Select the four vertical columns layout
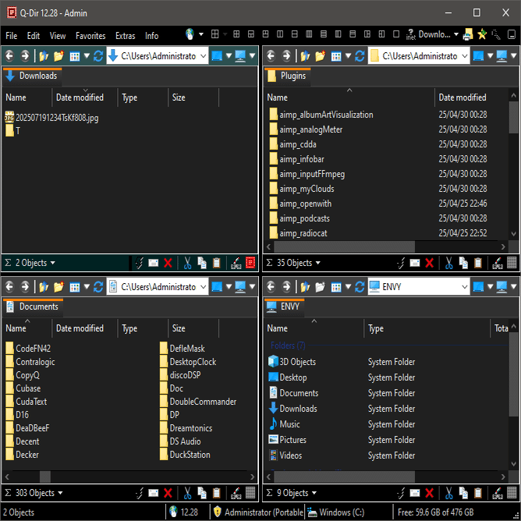The image size is (521, 521). point(309,34)
